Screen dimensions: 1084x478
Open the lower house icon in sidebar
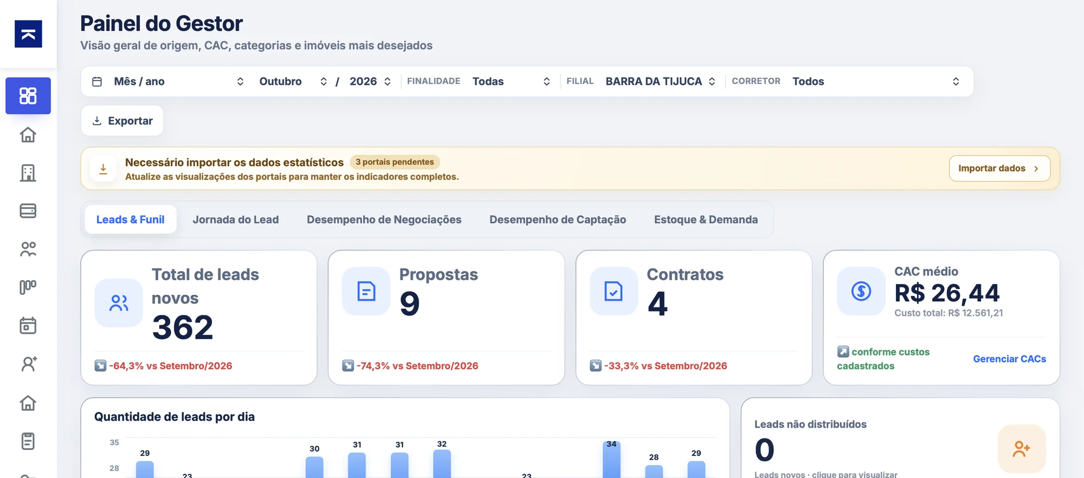coord(28,403)
